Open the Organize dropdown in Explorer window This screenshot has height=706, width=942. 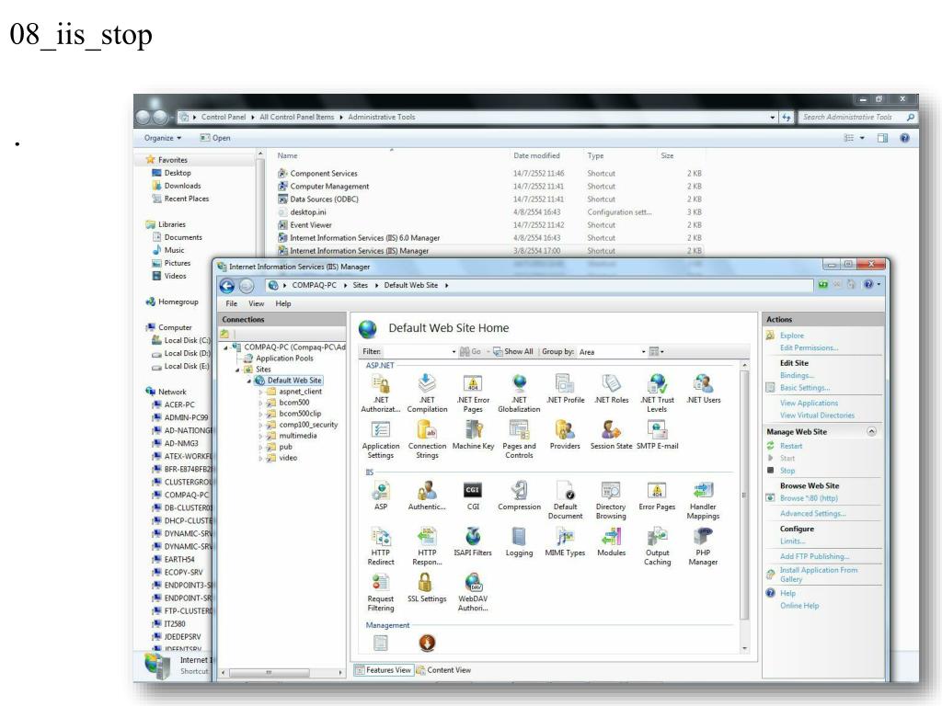162,138
